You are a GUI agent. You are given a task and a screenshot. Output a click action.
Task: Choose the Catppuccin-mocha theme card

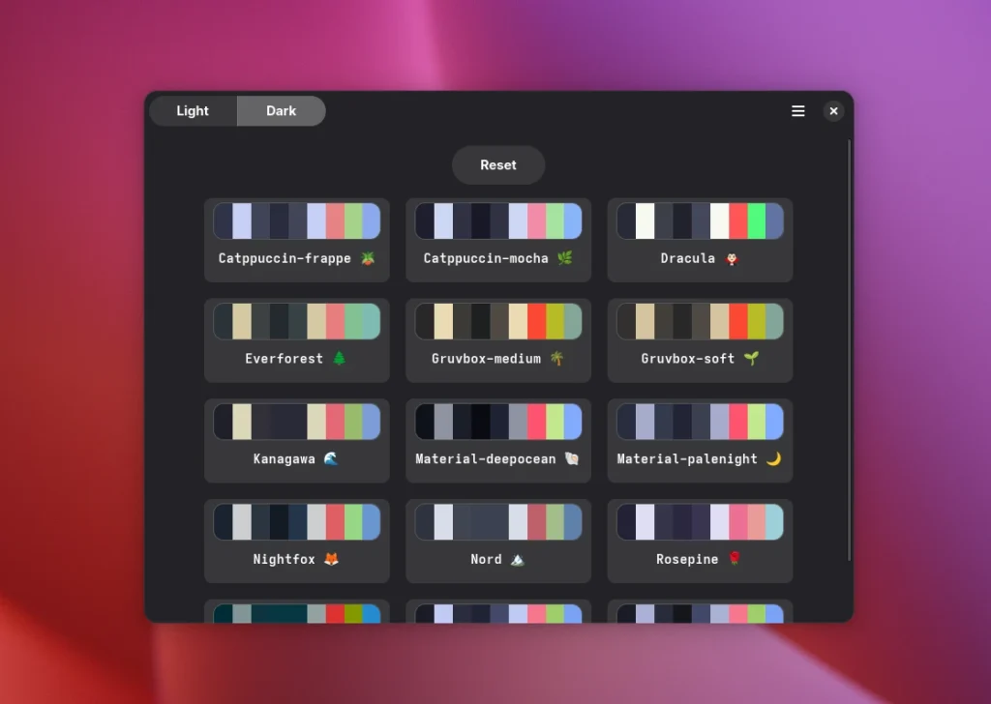tap(497, 240)
